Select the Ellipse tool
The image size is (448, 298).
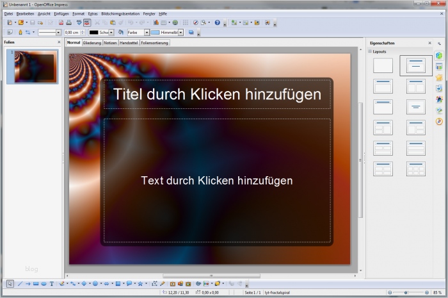click(44, 284)
